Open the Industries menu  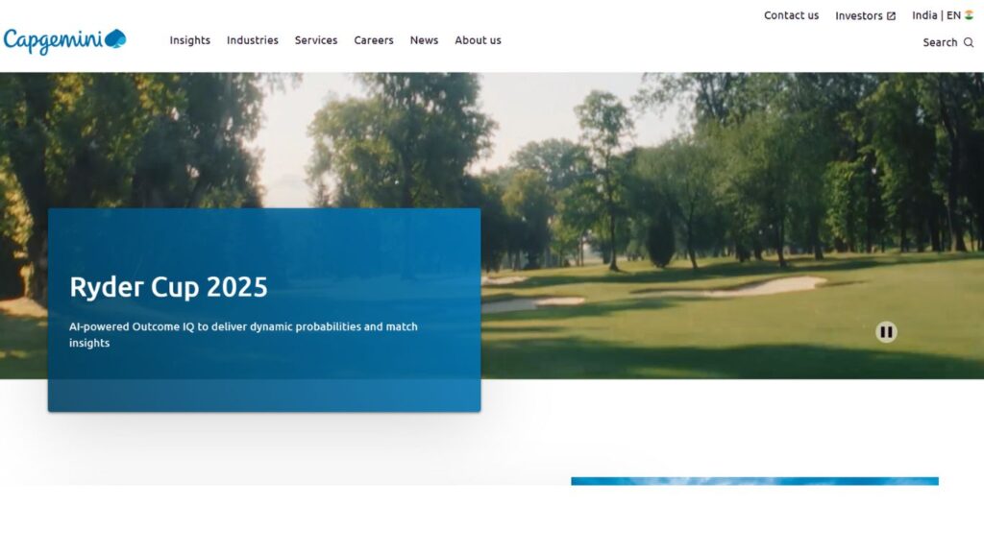(x=253, y=40)
